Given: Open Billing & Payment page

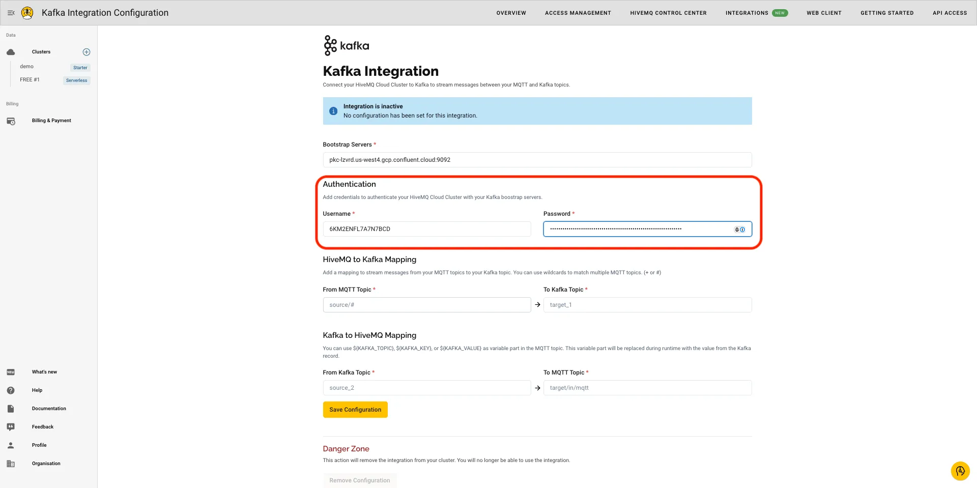Looking at the screenshot, I should point(51,121).
